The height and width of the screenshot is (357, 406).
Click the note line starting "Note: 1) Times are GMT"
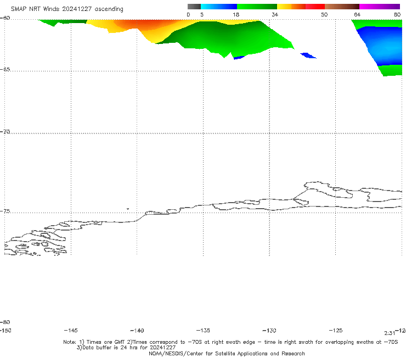(230, 342)
